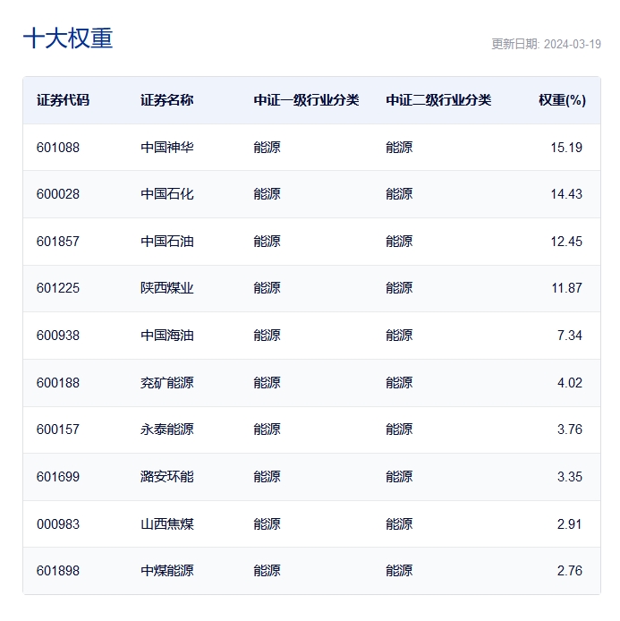This screenshot has height=621, width=620.
Task: Select the 中国石化 row name
Action: pos(167,194)
